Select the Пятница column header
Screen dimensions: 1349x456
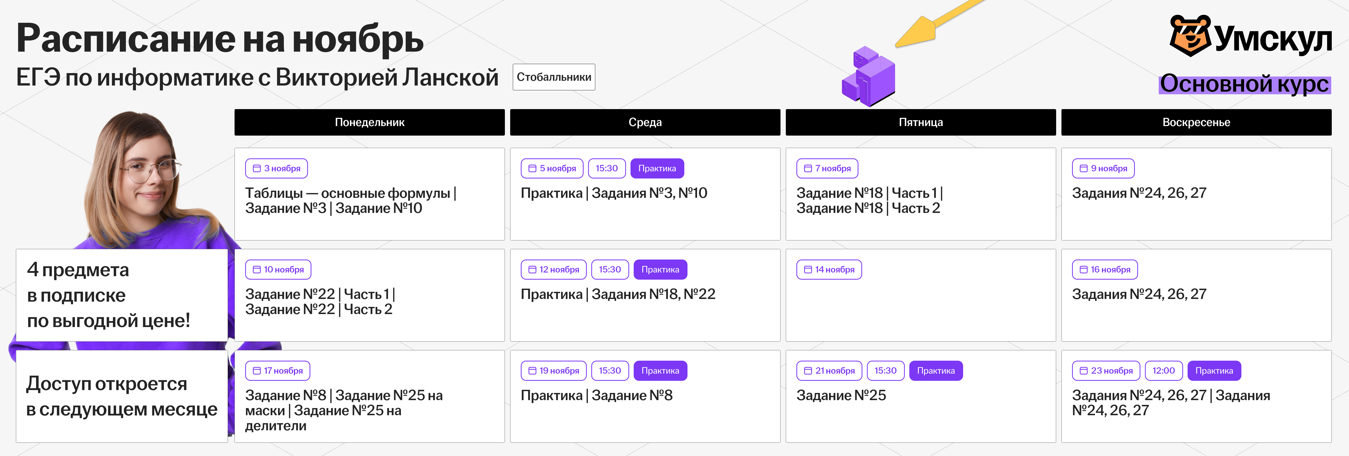[920, 123]
